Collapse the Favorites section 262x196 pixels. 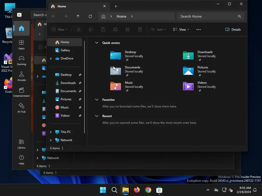(x=96, y=100)
